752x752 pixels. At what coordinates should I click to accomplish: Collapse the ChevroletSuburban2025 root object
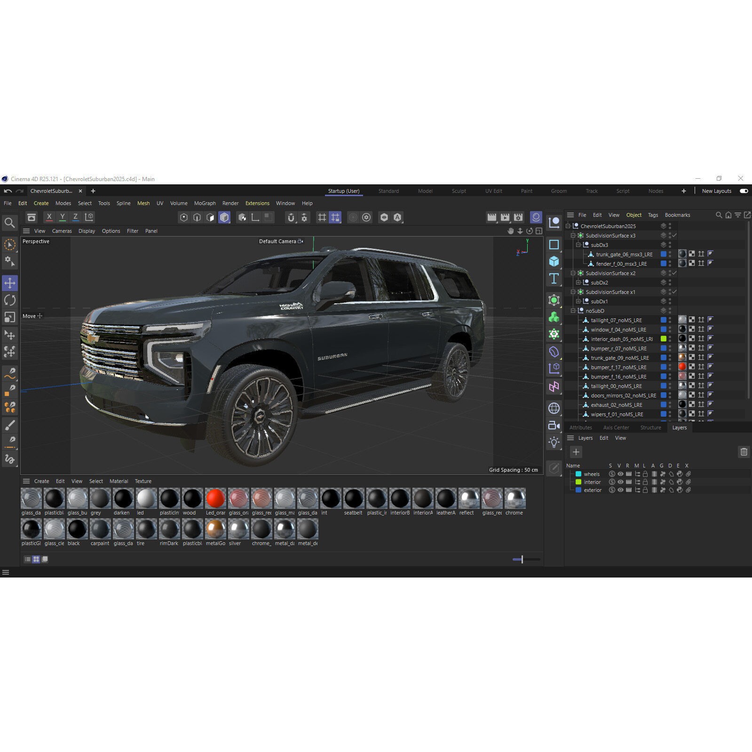click(568, 226)
